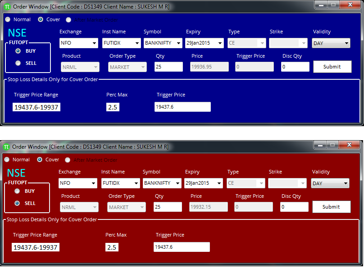Click the Price field showing 19932.15
The image size is (364, 269).
click(208, 207)
